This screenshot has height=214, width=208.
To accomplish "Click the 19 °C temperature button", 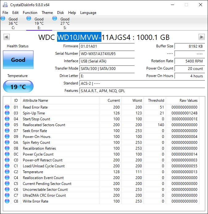I will (18, 87).
